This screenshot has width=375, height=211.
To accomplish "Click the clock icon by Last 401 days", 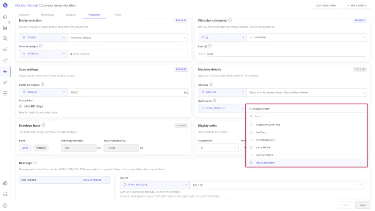I will pos(21,106).
